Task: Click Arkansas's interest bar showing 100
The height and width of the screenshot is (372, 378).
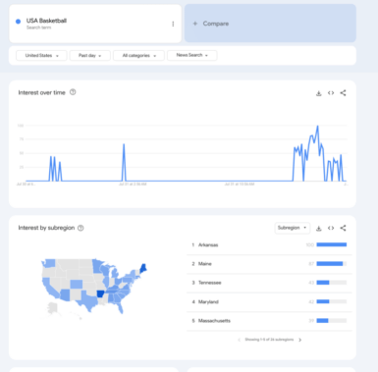Action: pos(332,244)
